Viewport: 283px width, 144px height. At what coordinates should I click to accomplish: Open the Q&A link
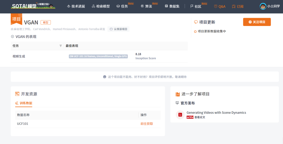pyautogui.click(x=220, y=7)
